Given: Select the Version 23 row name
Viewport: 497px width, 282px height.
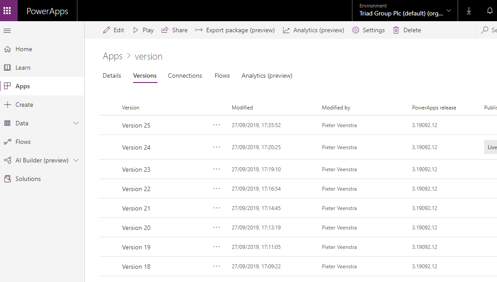Looking at the screenshot, I should (x=136, y=169).
